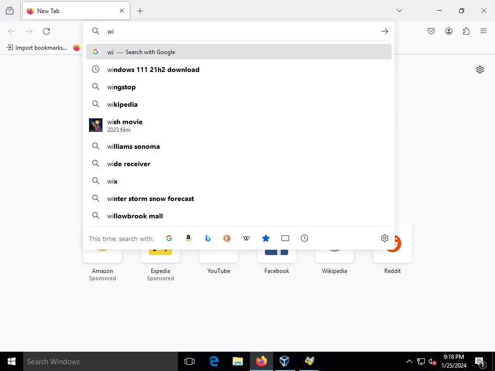Viewport: 495px width, 371px height.
Task: Open the Extensions puzzle icon
Action: pyautogui.click(x=466, y=31)
